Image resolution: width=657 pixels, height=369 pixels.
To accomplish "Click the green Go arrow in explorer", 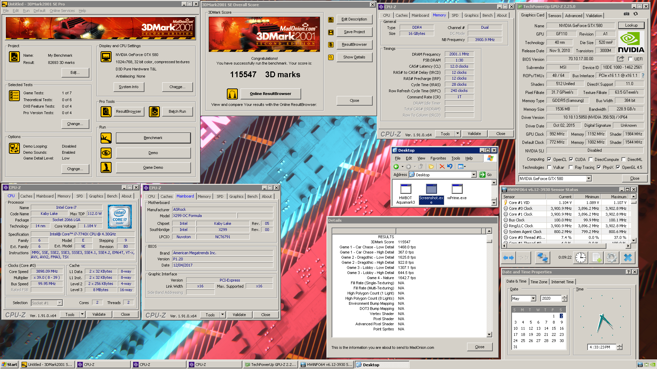I will (x=482, y=175).
